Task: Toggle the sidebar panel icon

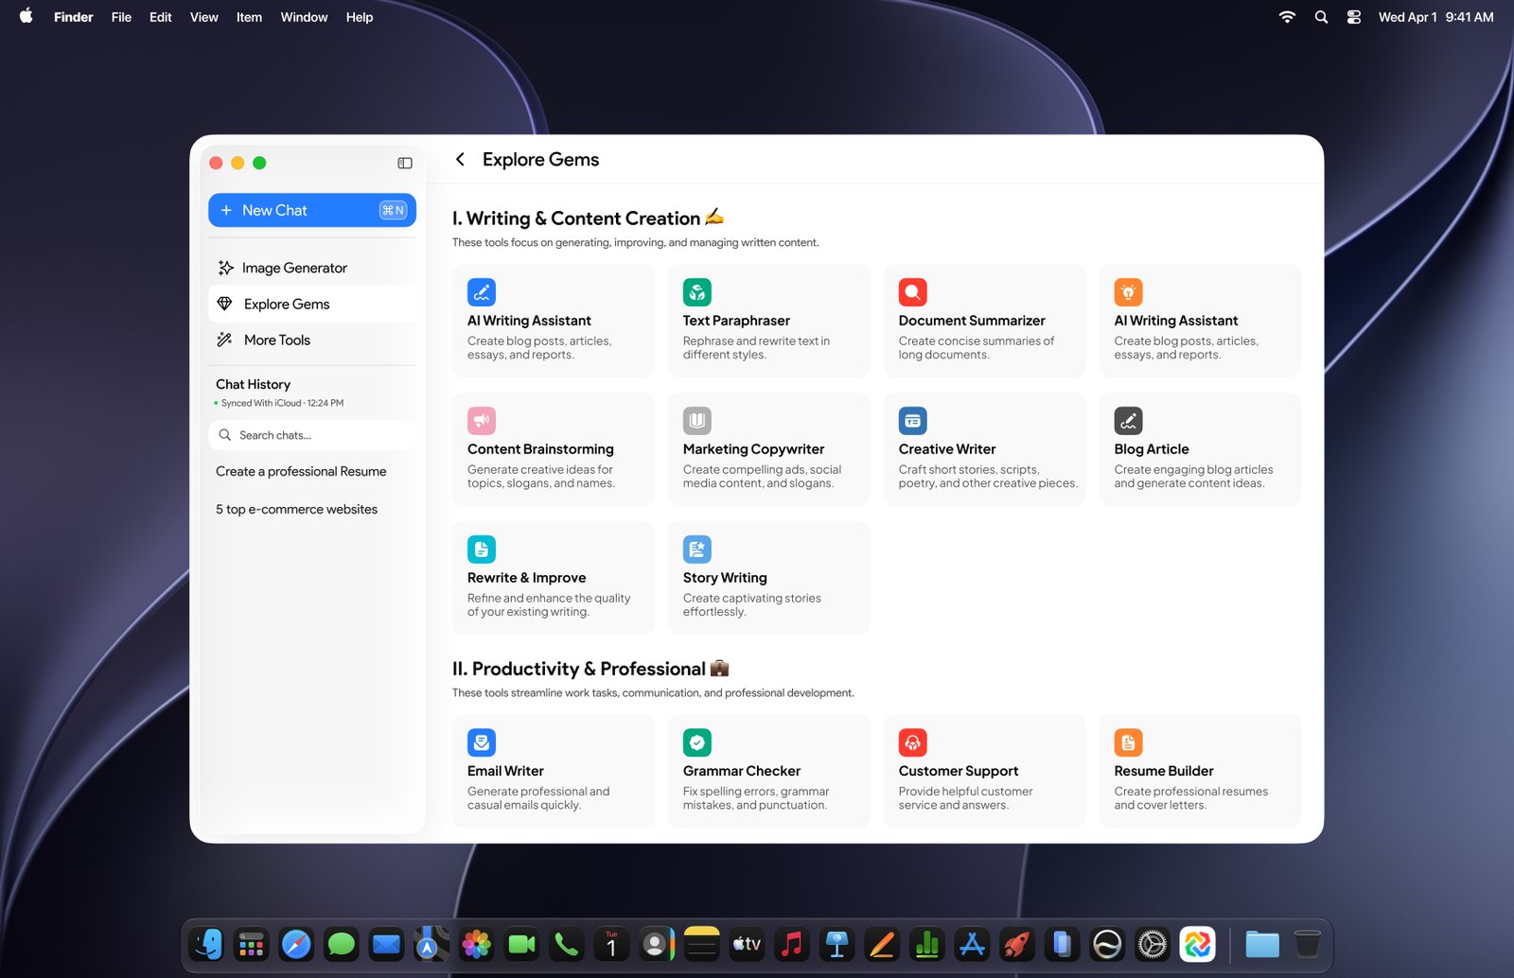Action: [x=405, y=163]
